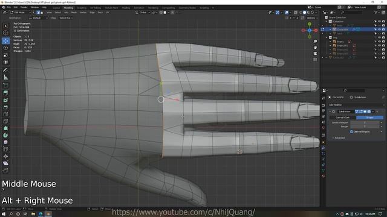Toggle X-ray display in viewport header
The height and width of the screenshot is (217, 387).
(295, 12)
